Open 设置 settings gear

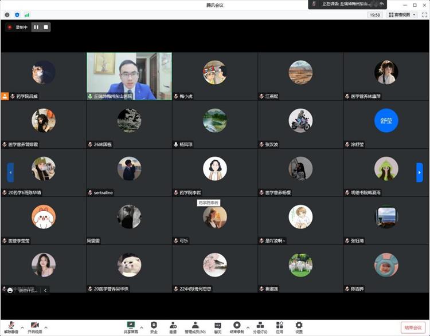299,327
